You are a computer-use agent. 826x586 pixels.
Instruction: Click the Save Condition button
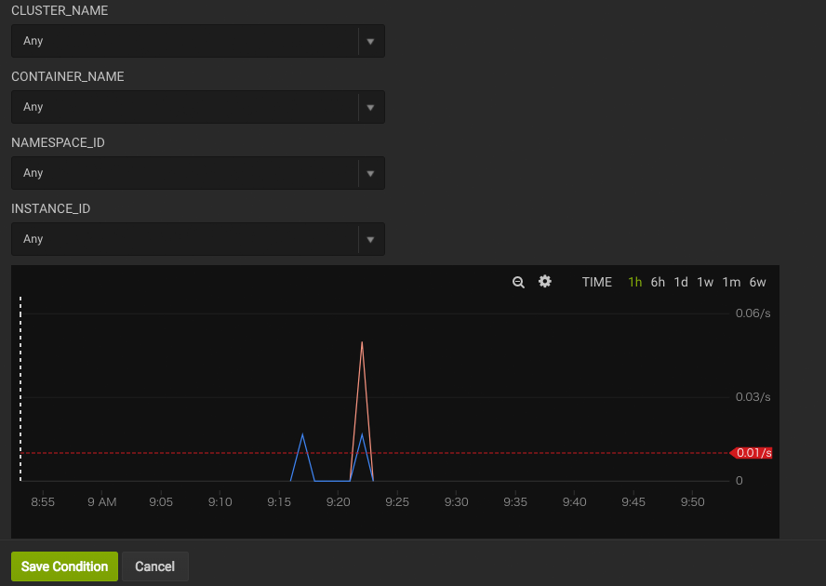[x=64, y=566]
